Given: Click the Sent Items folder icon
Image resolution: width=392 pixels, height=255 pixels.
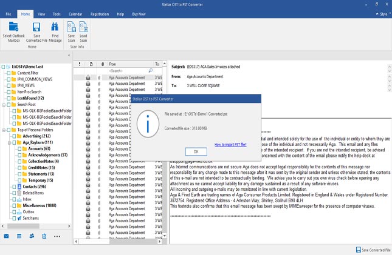Looking at the screenshot, I should 19,218.
